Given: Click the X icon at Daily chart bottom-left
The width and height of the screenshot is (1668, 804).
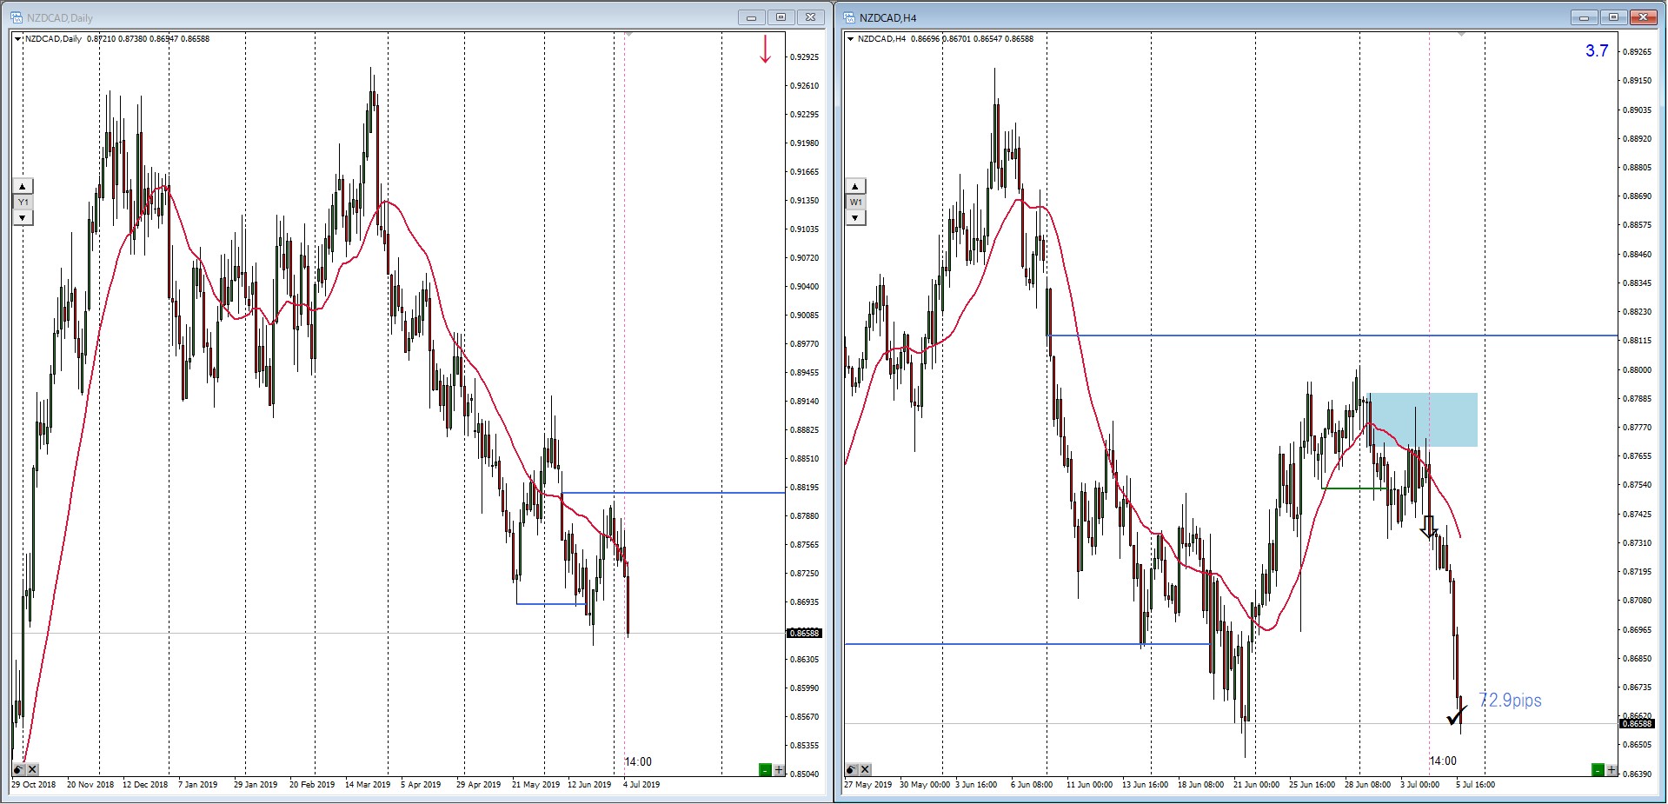Looking at the screenshot, I should 32,769.
